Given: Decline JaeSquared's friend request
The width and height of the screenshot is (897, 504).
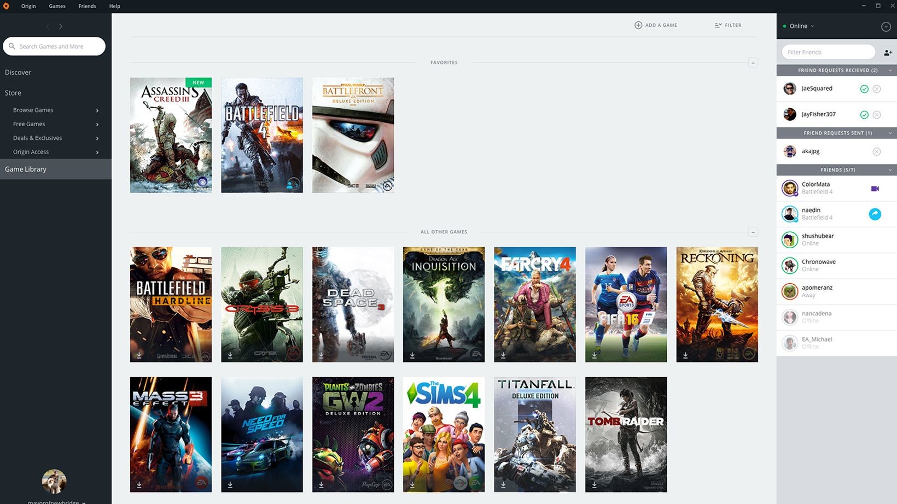Looking at the screenshot, I should coord(877,89).
